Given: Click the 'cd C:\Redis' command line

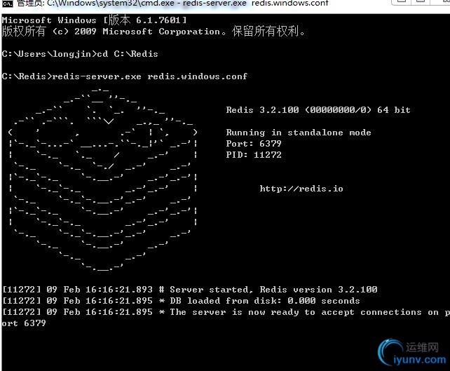Looking at the screenshot, I should [x=80, y=54].
